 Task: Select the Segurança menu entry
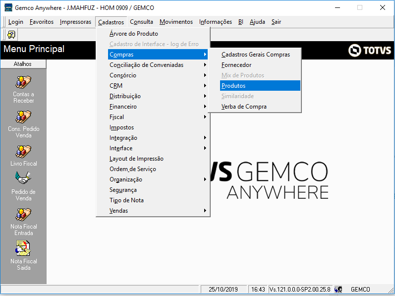[x=158, y=190]
